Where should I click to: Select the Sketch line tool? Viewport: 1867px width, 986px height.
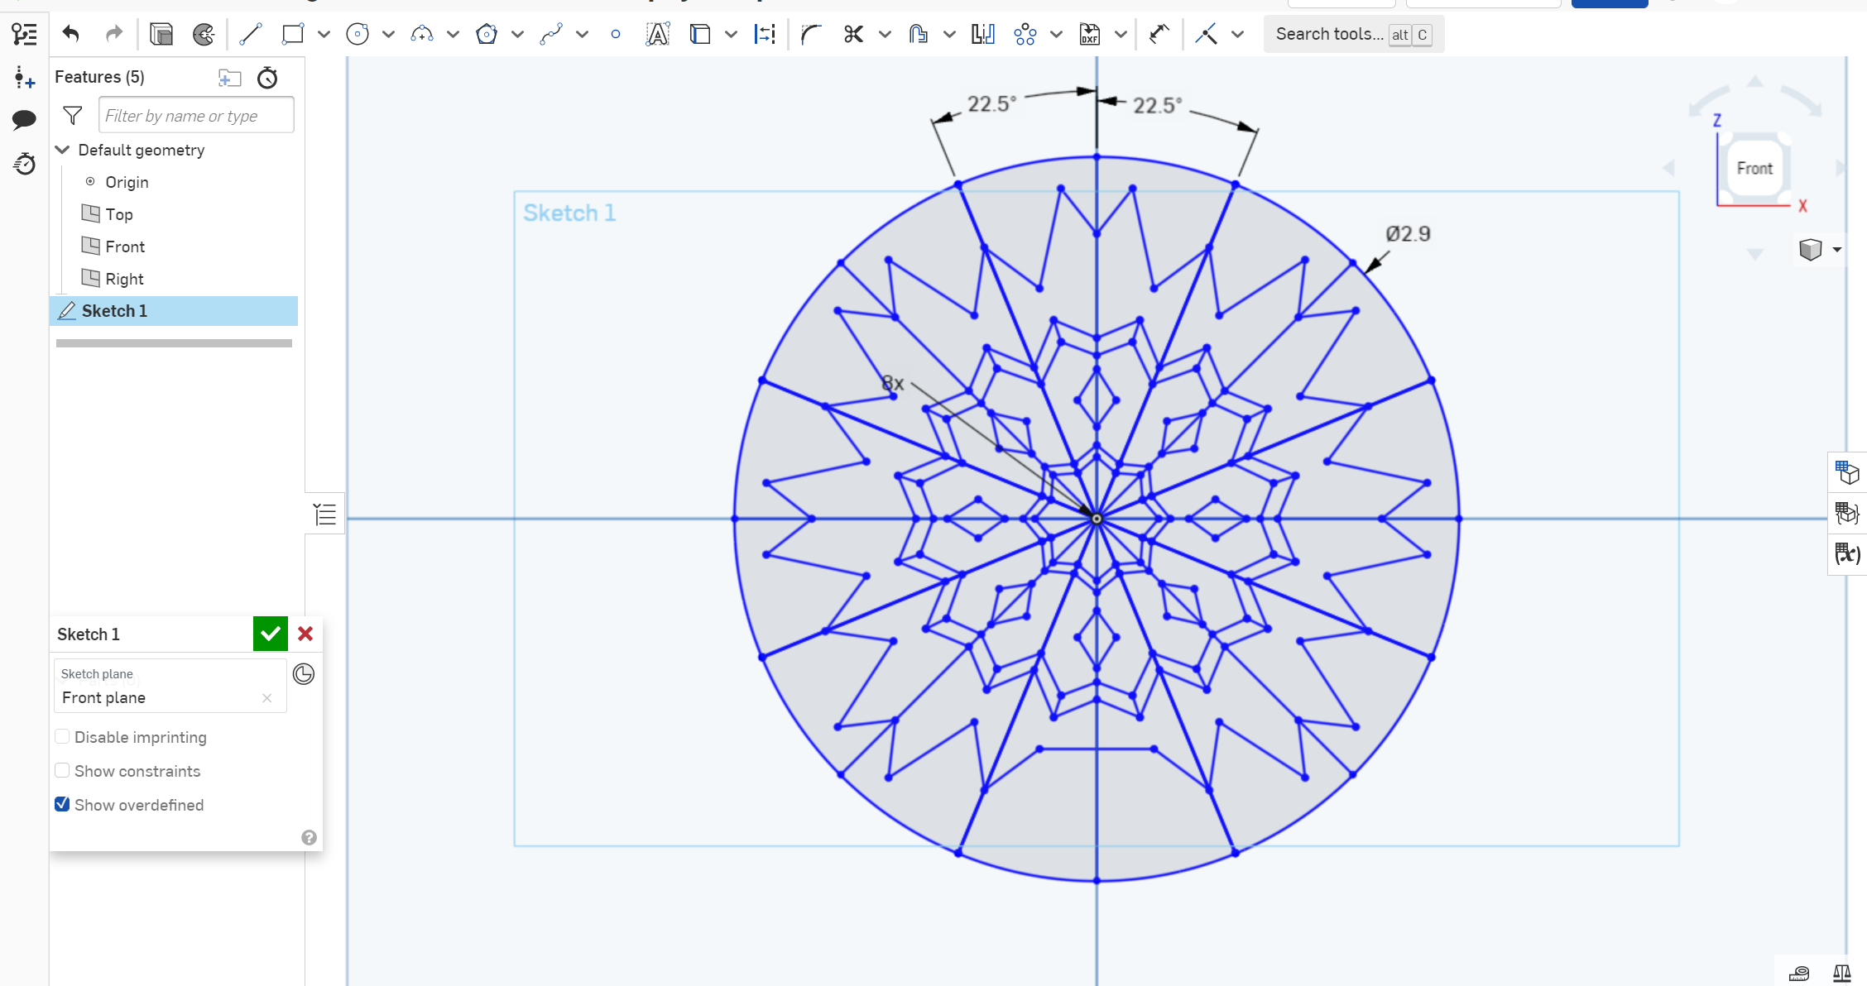249,33
